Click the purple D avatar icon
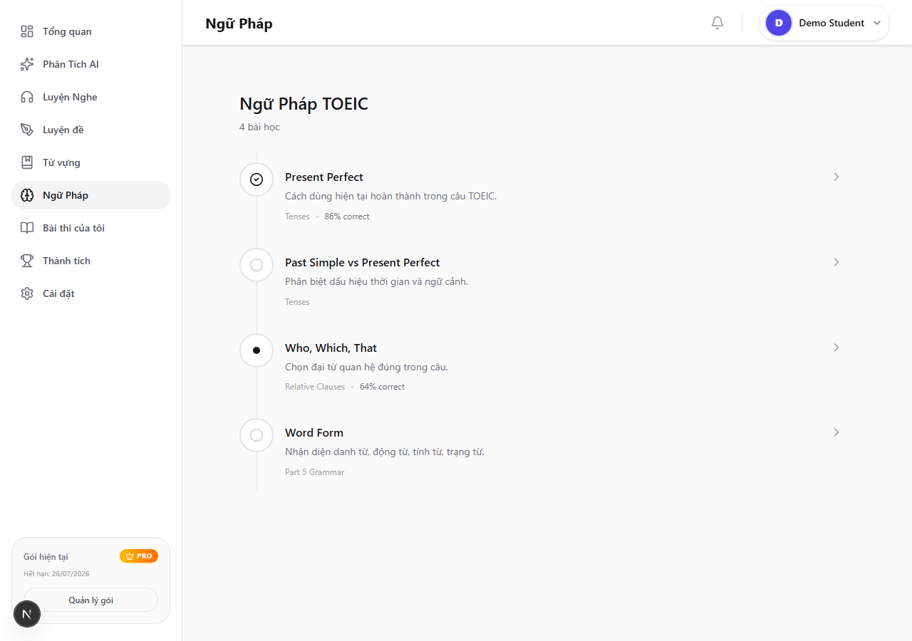 pyautogui.click(x=779, y=23)
